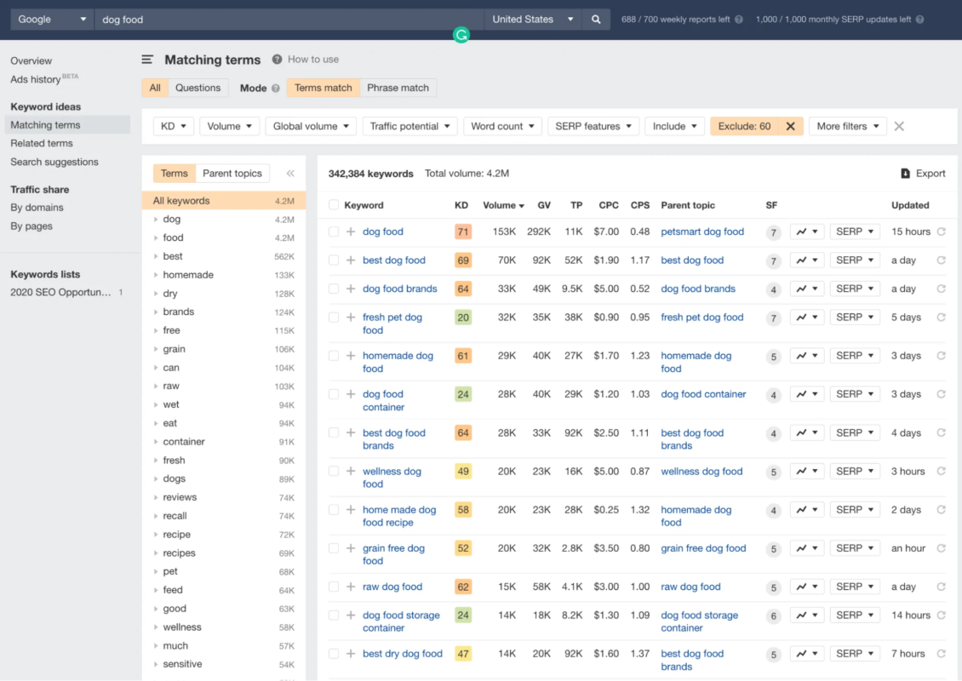Refresh the dog food row updated data
962x681 pixels.
tap(941, 232)
